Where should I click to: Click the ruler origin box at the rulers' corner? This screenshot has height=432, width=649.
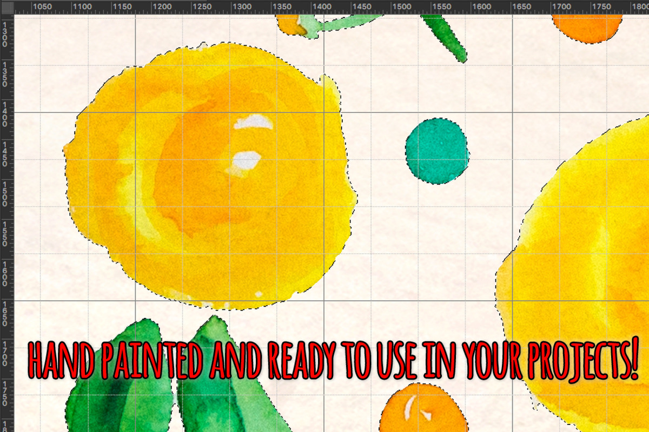[6, 6]
